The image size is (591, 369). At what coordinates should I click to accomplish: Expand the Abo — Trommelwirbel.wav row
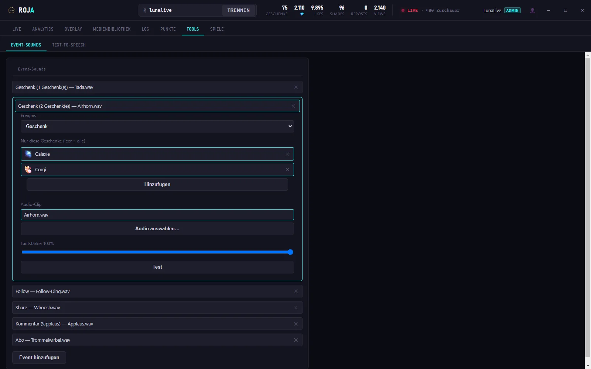point(157,340)
